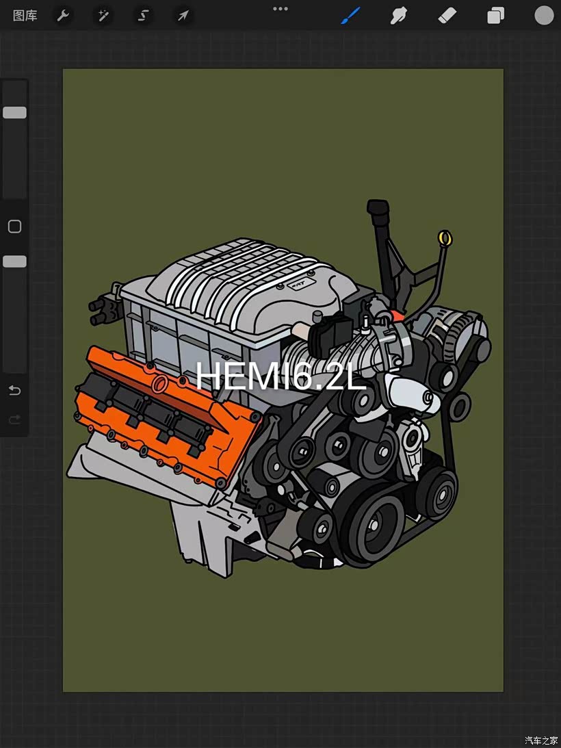Screen dimensions: 561x748
Task: Open the Layers panel
Action: click(495, 16)
